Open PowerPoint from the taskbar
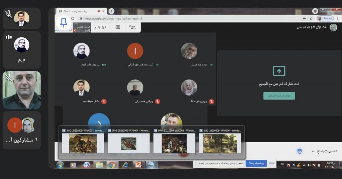Screen dimensions: 342x179 138,165
